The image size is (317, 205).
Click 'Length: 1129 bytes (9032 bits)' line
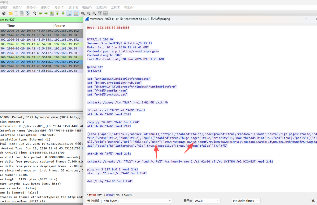coord(29,180)
